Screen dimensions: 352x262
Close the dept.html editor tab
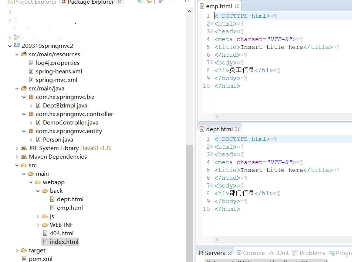click(x=237, y=129)
